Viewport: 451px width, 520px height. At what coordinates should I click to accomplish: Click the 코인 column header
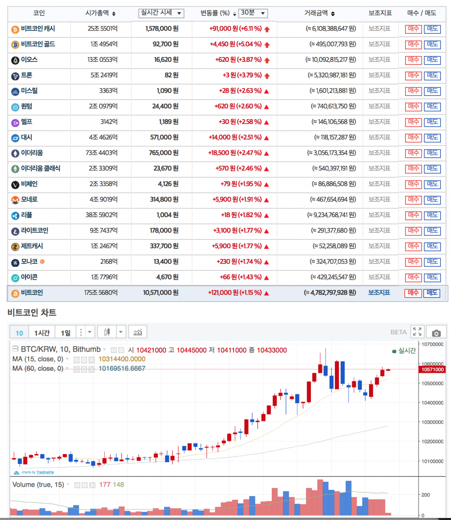39,13
